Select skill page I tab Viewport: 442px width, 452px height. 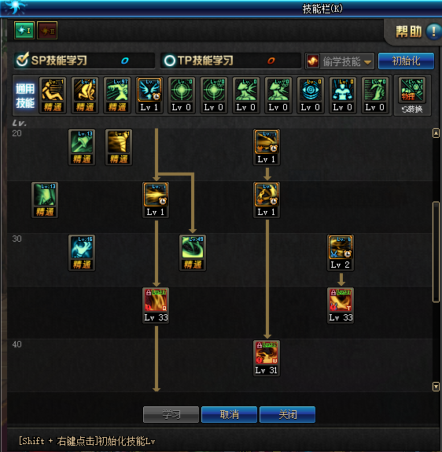click(24, 30)
